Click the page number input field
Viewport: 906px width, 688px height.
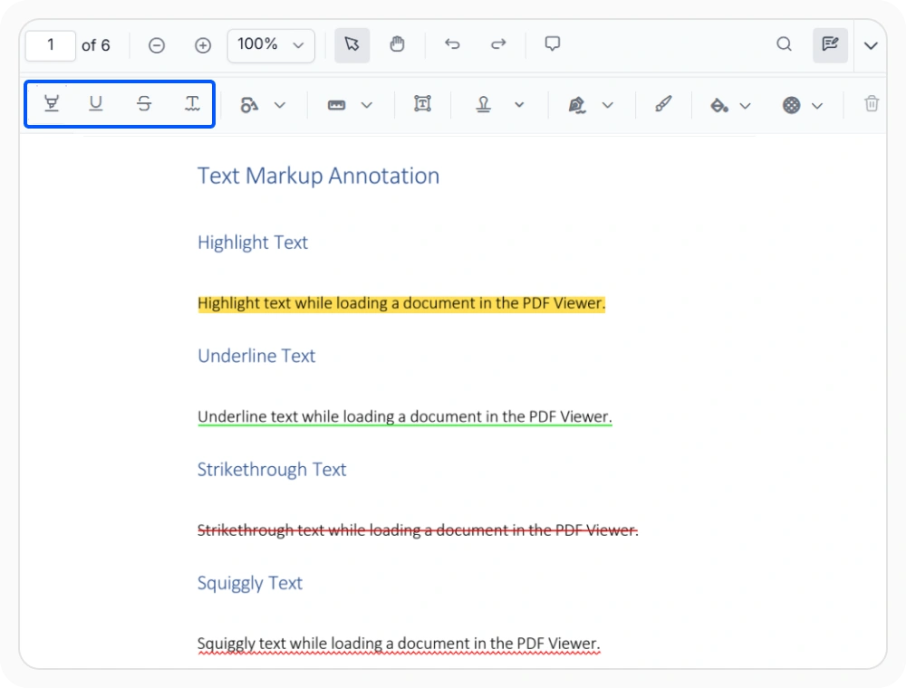tap(50, 45)
